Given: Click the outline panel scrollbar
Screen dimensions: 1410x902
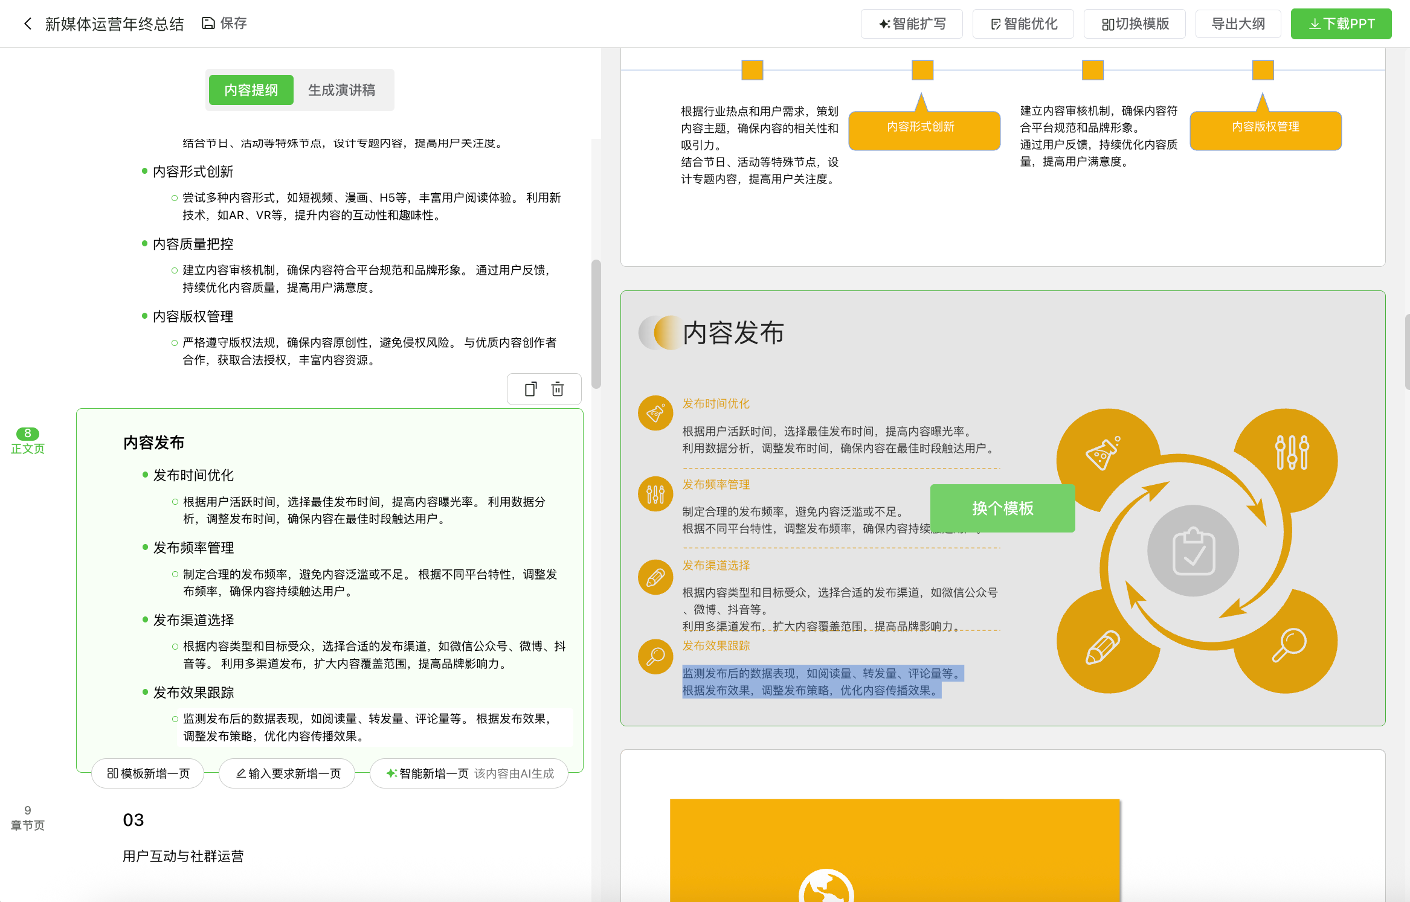Looking at the screenshot, I should coord(596,324).
